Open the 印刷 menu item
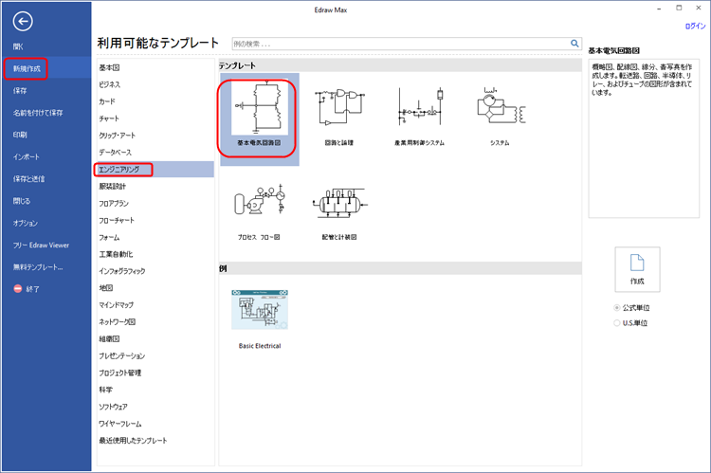 click(x=20, y=135)
